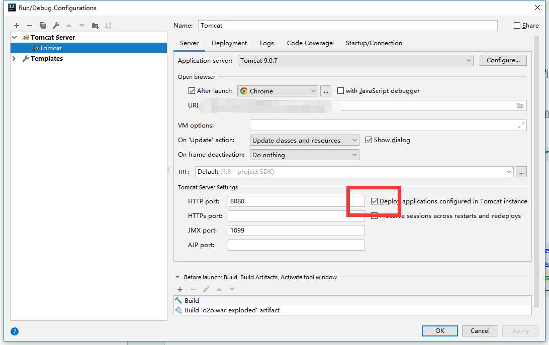
Task: Click the Configure... button
Action: point(503,60)
